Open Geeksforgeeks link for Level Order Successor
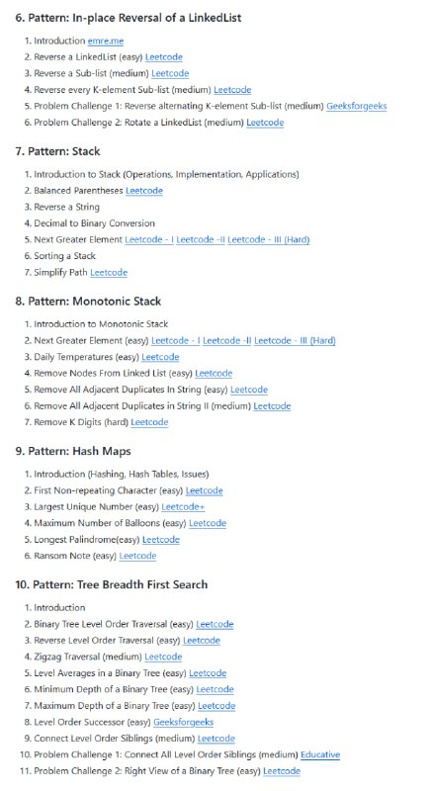This screenshot has width=431, height=791. click(184, 723)
